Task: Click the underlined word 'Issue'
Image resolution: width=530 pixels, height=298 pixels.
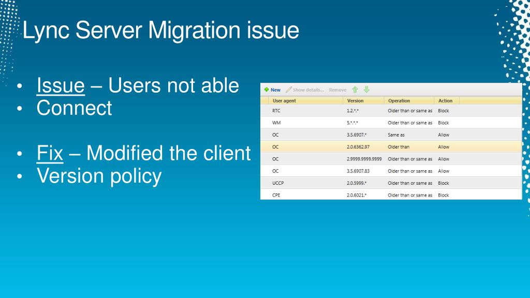Action: (x=61, y=85)
